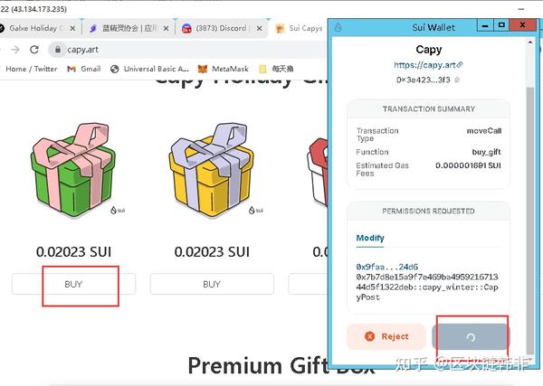This screenshot has height=386, width=543.
Task: Open the MetaMask bookmark fox icon
Action: (x=203, y=69)
